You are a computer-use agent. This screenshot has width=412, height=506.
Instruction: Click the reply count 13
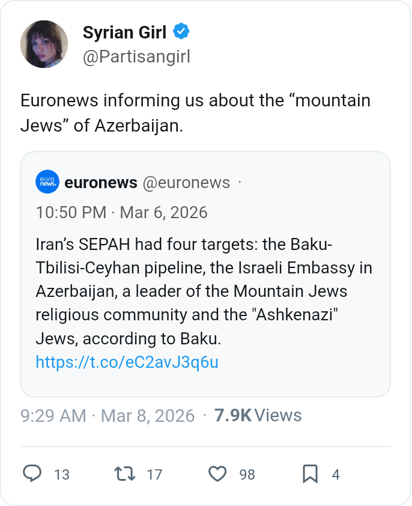[62, 475]
